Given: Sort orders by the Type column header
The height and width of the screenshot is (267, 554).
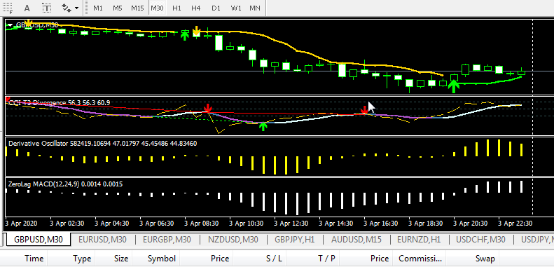Looking at the screenshot, I should (71, 259).
